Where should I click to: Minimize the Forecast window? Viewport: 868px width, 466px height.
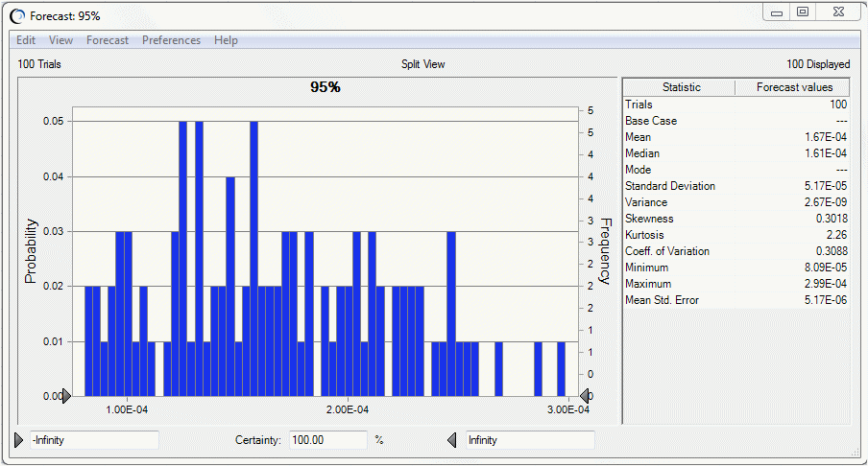pos(777,12)
